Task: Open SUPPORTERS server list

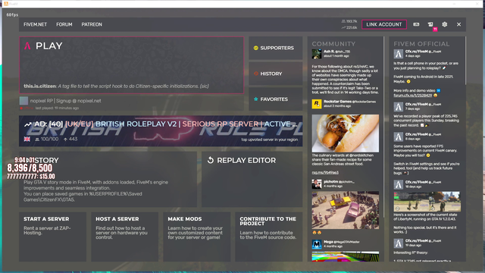Action: tap(276, 48)
